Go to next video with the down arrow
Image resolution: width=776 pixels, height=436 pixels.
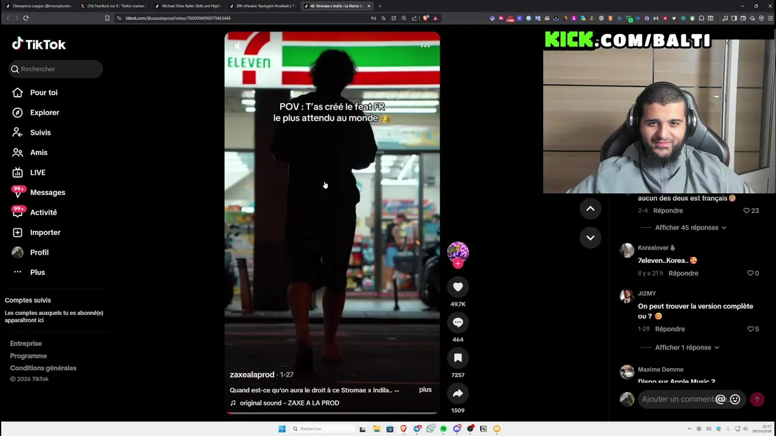click(x=590, y=237)
